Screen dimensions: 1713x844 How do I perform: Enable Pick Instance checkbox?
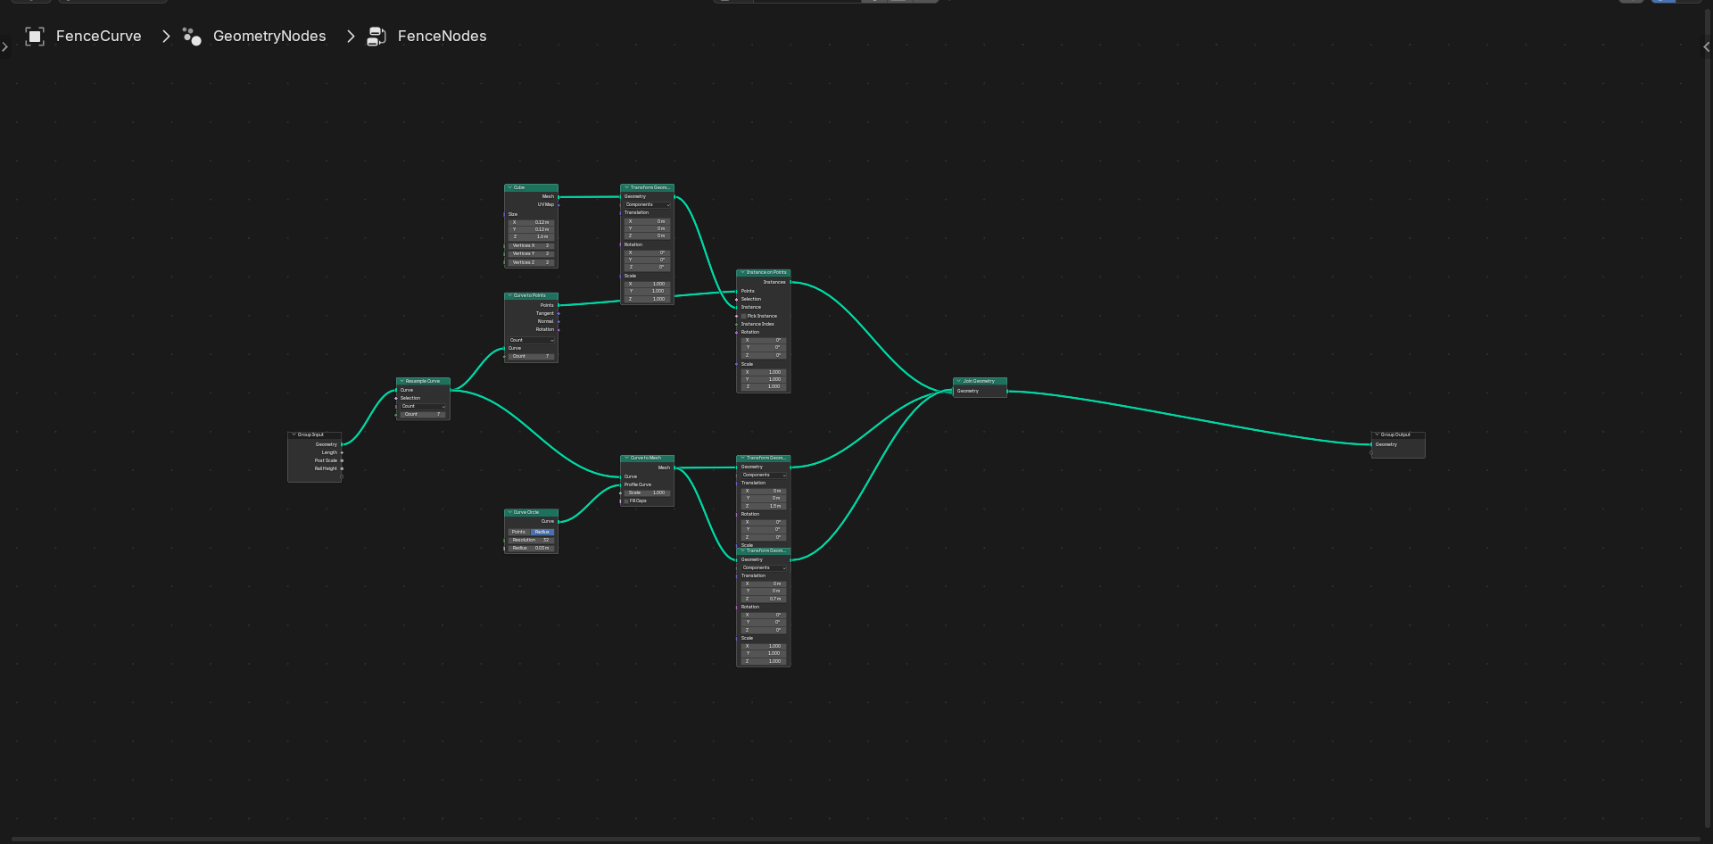point(743,316)
